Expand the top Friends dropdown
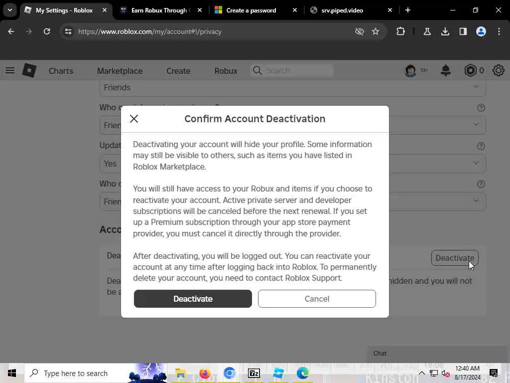This screenshot has width=510, height=383. coord(293,87)
